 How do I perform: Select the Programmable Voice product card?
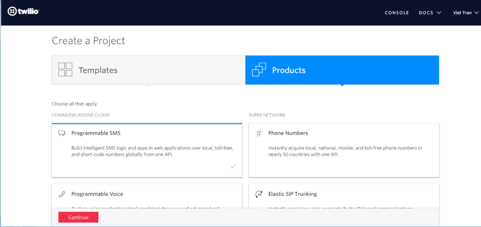point(147,196)
